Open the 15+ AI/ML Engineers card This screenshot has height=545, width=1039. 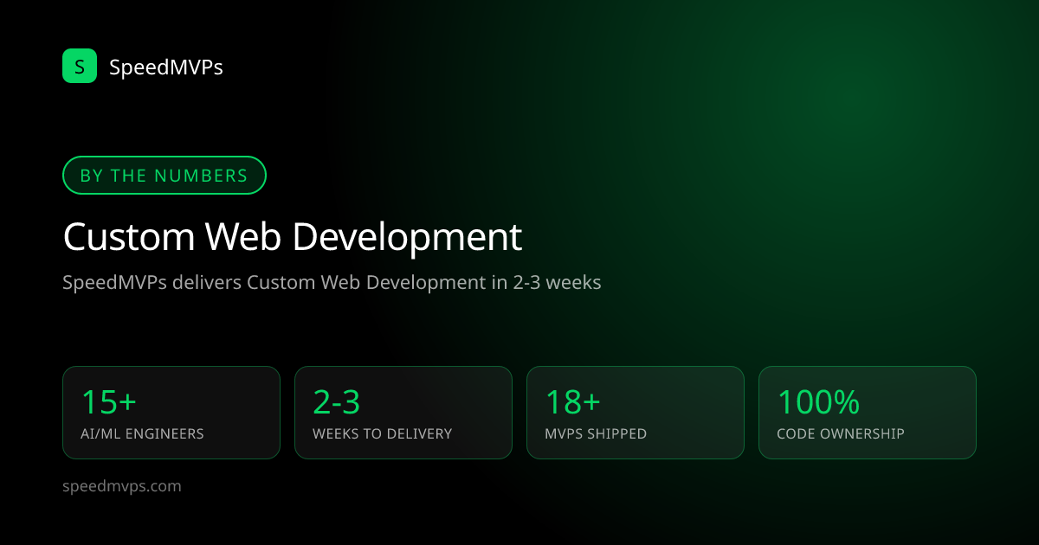[x=171, y=413]
